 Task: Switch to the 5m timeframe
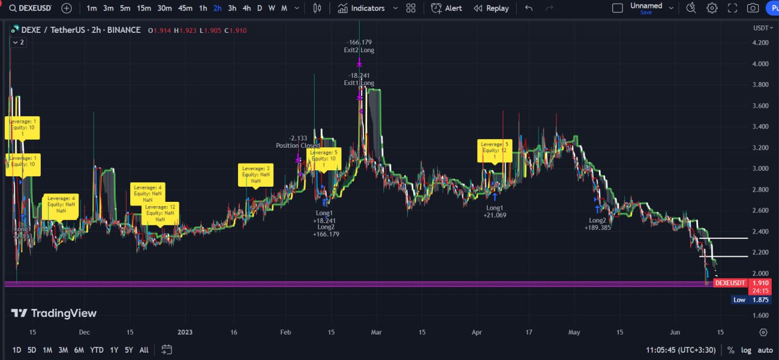tap(125, 8)
